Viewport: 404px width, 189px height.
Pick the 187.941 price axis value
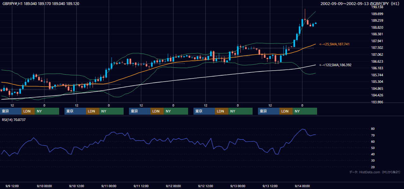377,41
